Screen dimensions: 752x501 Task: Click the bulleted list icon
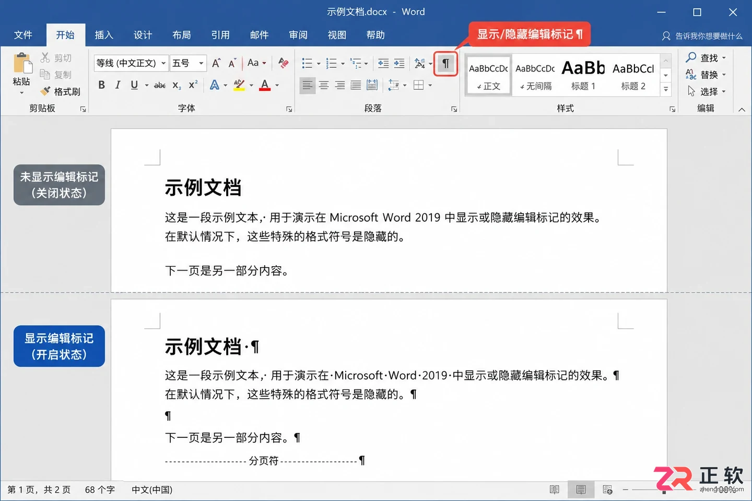point(307,63)
